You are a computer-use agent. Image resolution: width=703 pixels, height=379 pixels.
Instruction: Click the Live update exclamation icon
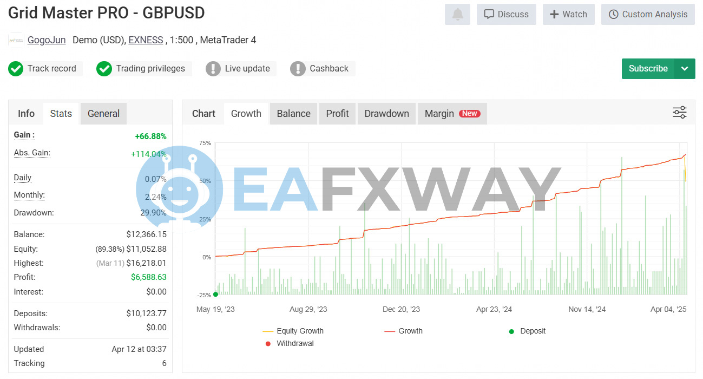[x=213, y=69]
